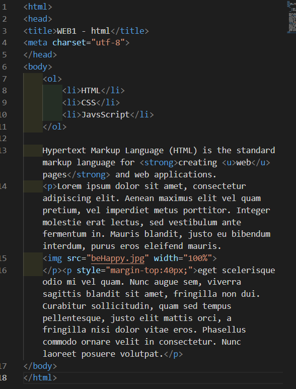296x389 pixels.
Task: Click the minimap code overview
Action: pos(291,17)
